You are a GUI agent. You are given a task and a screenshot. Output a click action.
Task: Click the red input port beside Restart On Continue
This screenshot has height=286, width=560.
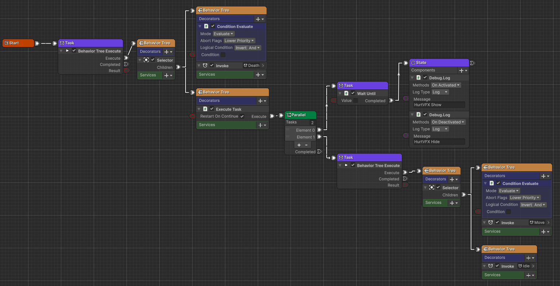click(x=192, y=116)
